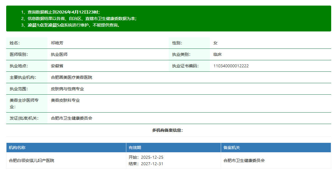Click the 备案机关 column header
This screenshot has height=174, width=335.
232,148
